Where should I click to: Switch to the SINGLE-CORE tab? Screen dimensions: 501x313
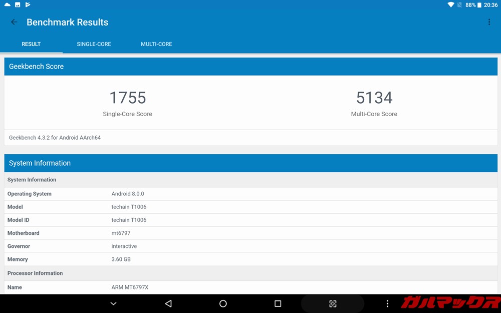click(94, 44)
